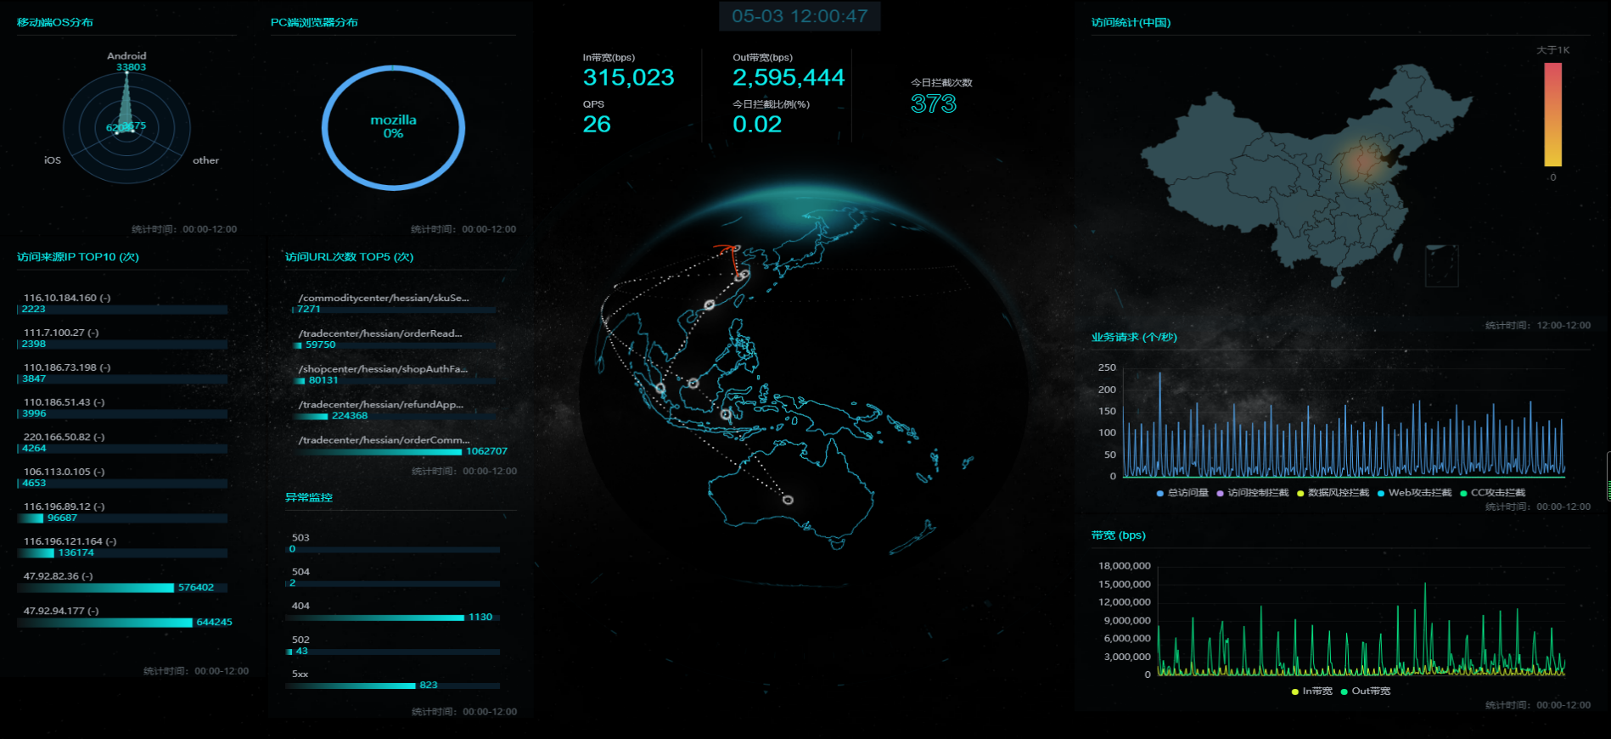The image size is (1611, 739).
Task: Toggle the CC攻击拦截 legend series
Action: point(1492,493)
